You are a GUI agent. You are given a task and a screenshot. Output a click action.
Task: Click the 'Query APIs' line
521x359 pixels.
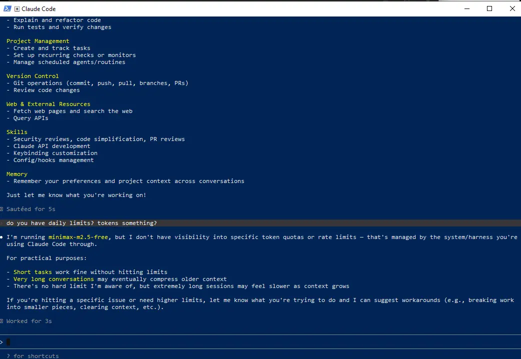pos(27,118)
